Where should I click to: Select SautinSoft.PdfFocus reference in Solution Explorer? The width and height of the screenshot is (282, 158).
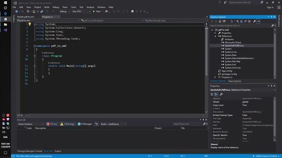point(234,46)
